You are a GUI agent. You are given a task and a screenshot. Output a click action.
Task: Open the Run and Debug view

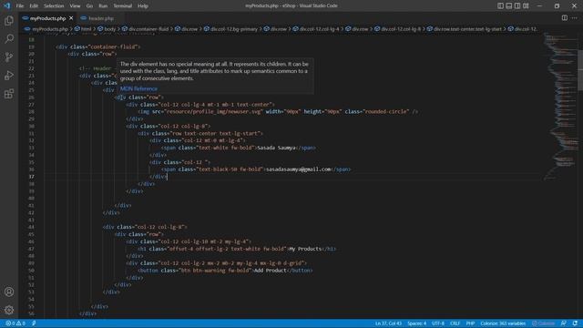pos(9,75)
